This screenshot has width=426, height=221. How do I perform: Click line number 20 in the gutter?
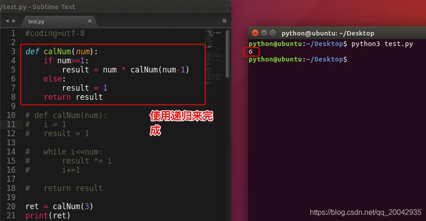coord(11,206)
